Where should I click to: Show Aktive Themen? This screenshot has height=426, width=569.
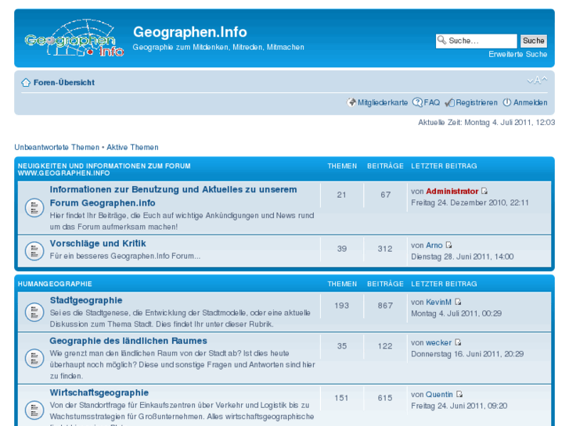132,147
